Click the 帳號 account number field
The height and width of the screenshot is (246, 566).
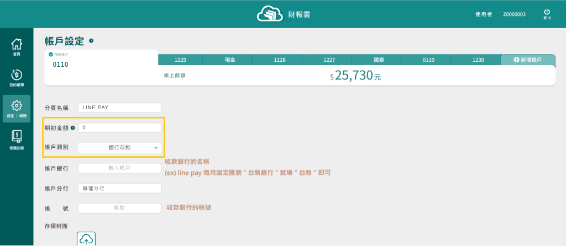[x=119, y=208]
